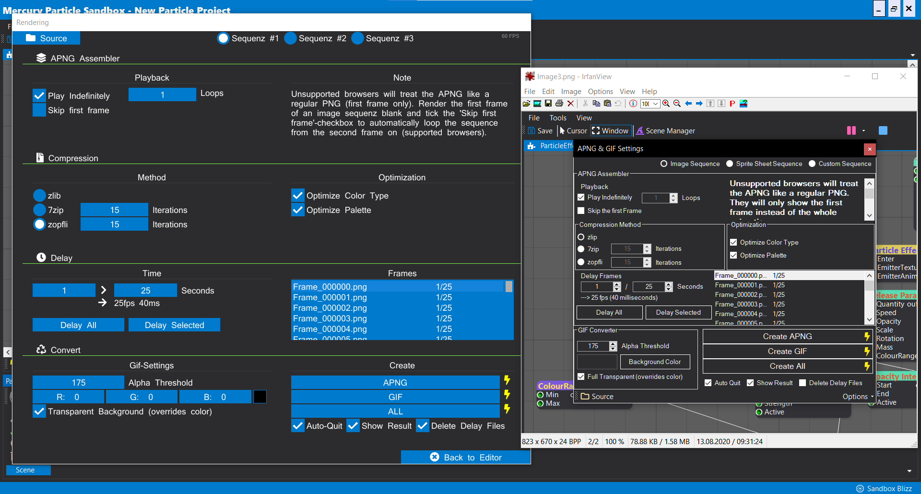The image size is (921, 494).
Task: Click the Delay Selected button in Rendering window
Action: (174, 325)
